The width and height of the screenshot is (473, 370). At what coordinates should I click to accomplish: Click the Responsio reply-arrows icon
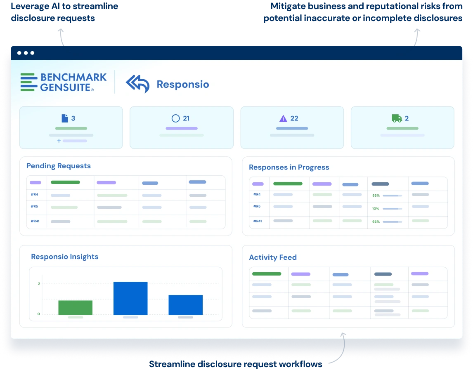click(x=137, y=84)
